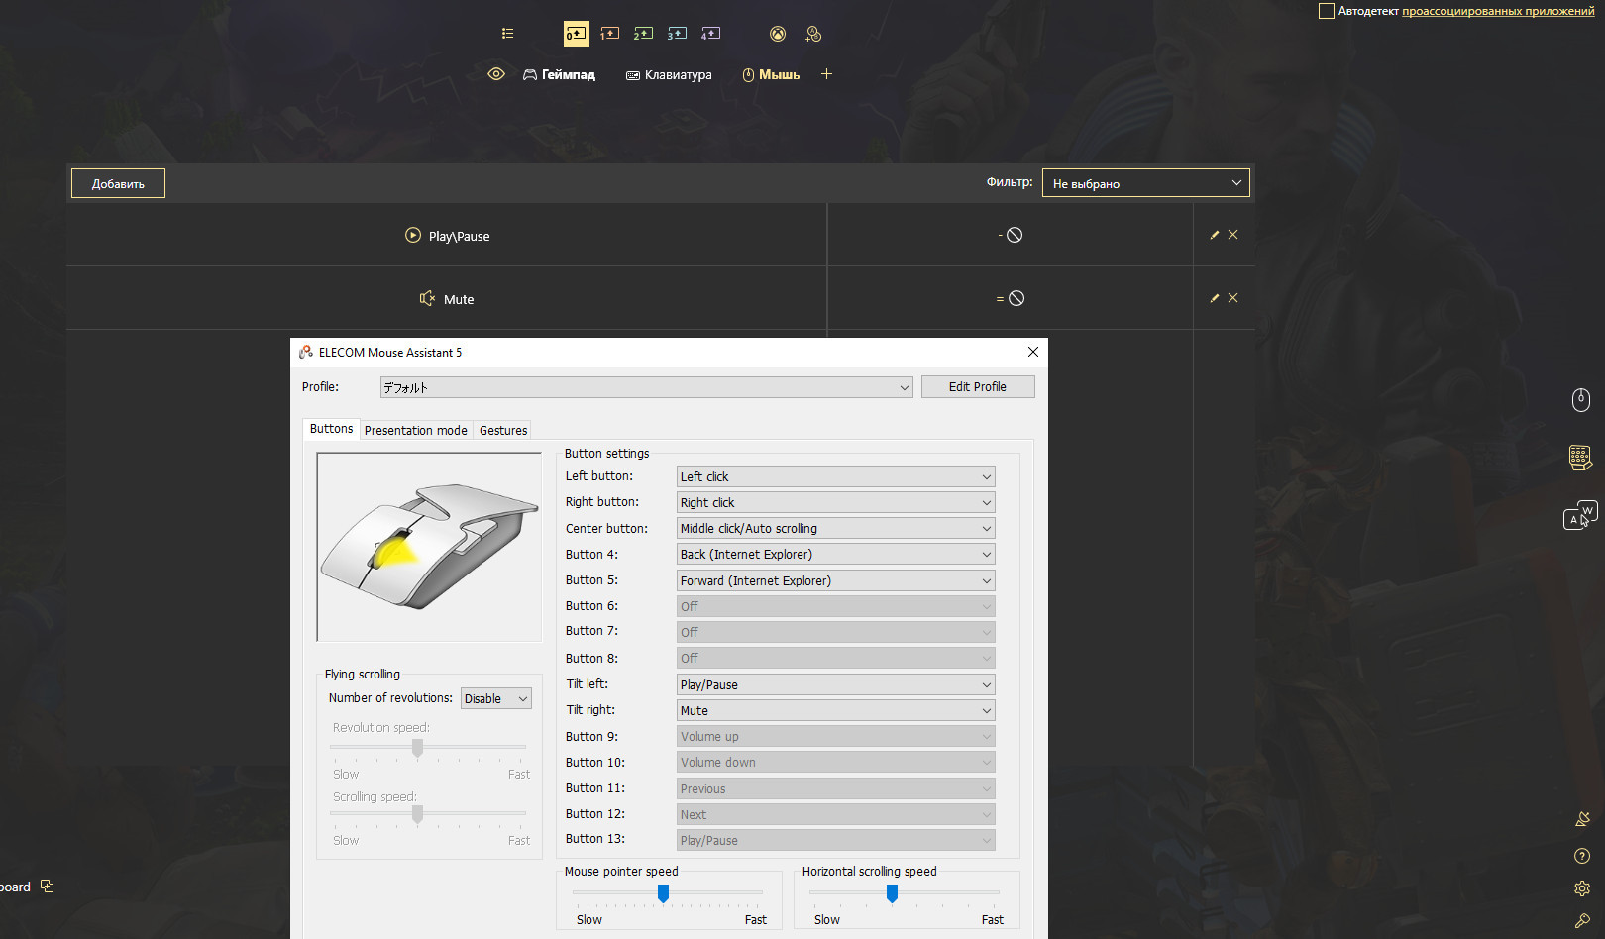Open the list view icon in top toolbar

point(507,34)
